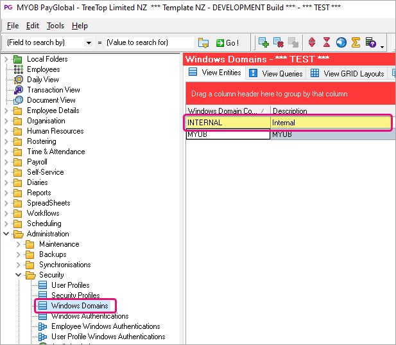Expand the Payroll folder
The height and width of the screenshot is (345, 396).
click(x=6, y=162)
